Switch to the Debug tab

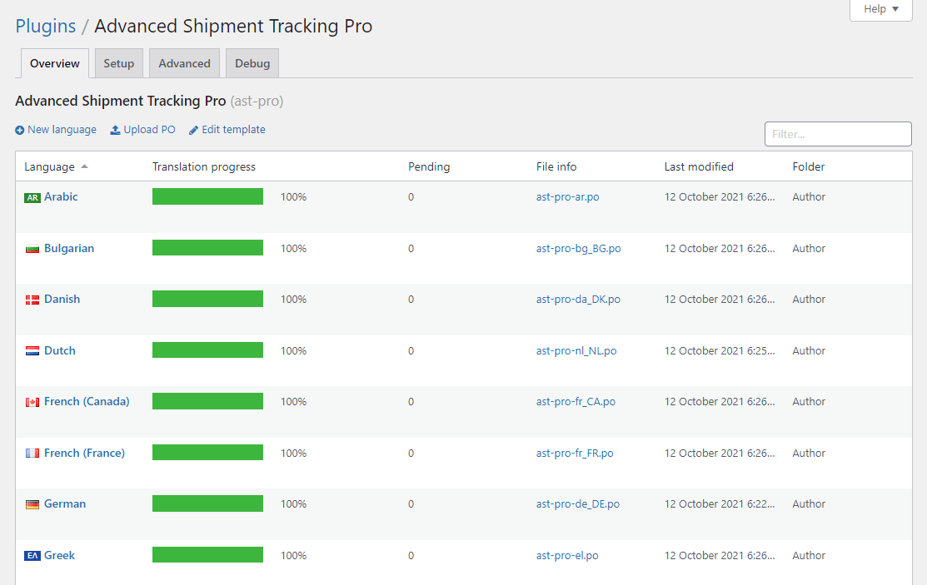(252, 63)
